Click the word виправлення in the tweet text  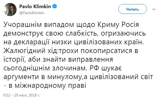(x=90, y=60)
